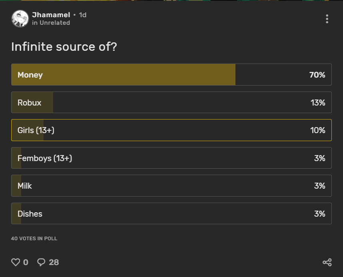This screenshot has height=277, width=343.
Task: Click the 28 comments count
Action: tap(54, 262)
